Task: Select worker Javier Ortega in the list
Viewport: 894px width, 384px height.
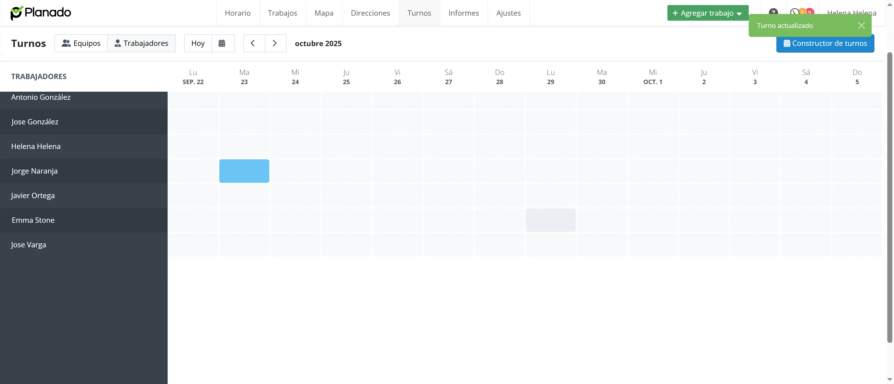Action: tap(33, 195)
